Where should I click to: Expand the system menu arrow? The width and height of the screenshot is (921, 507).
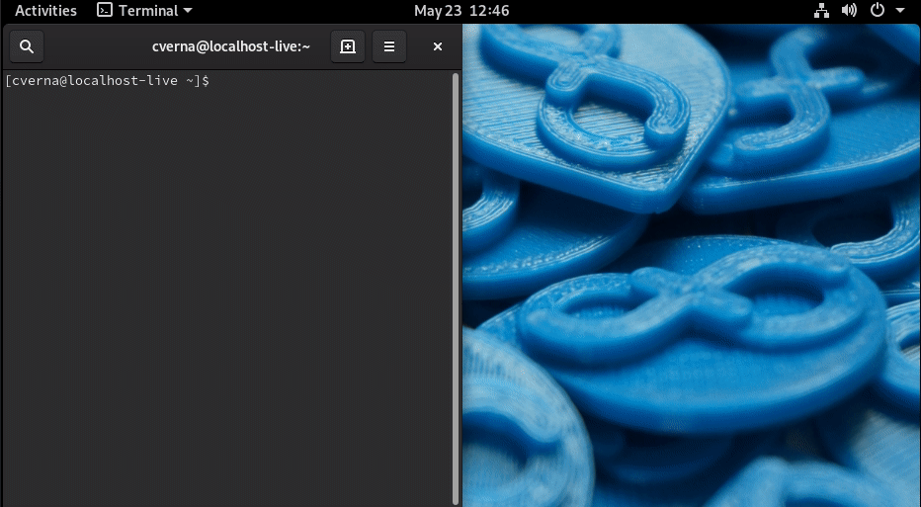click(x=898, y=11)
